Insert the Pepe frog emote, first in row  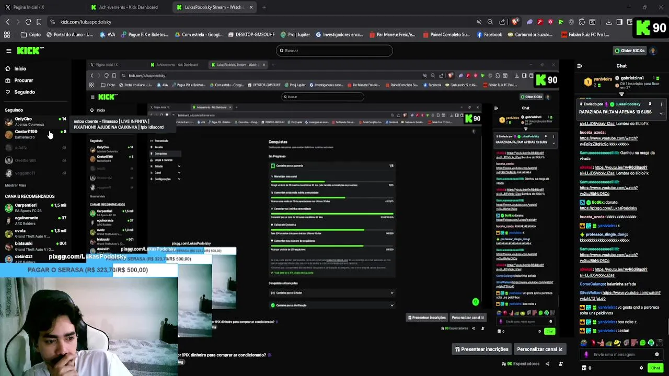pyautogui.click(x=584, y=343)
